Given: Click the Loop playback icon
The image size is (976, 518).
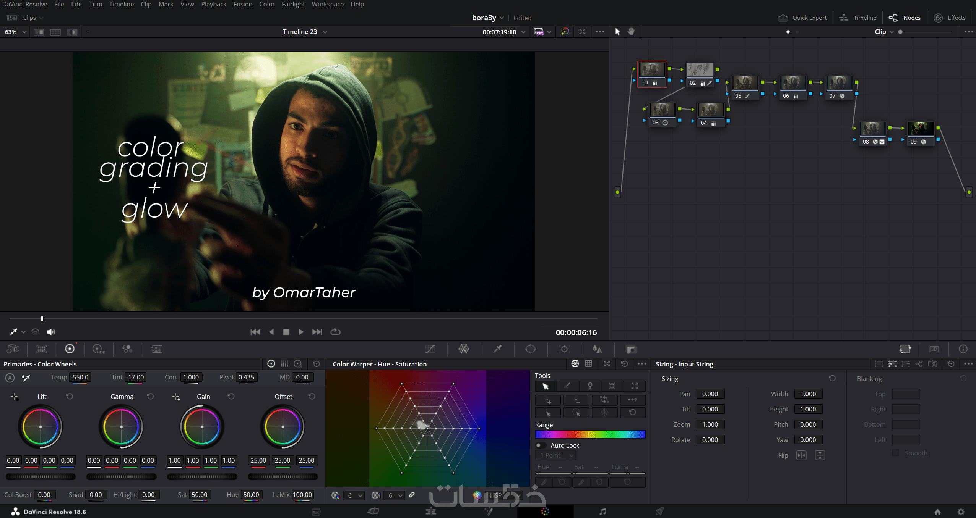Looking at the screenshot, I should point(335,332).
